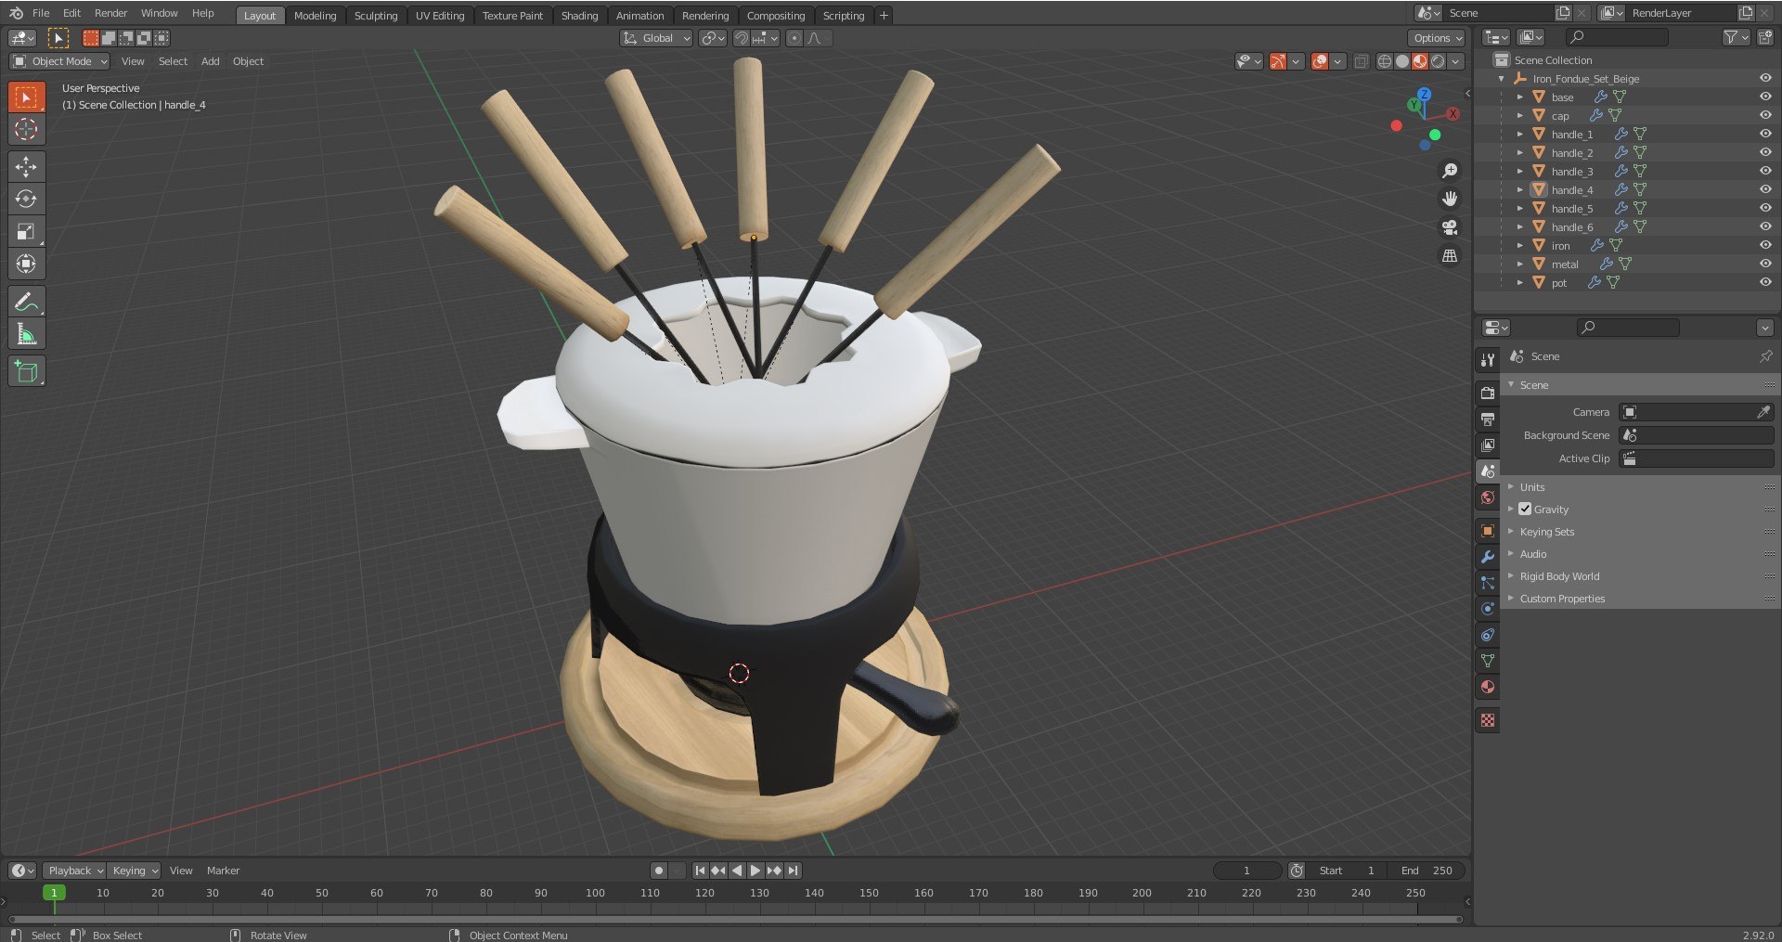Open the Object Mode dropdown
The height and width of the screenshot is (942, 1782).
pyautogui.click(x=59, y=61)
